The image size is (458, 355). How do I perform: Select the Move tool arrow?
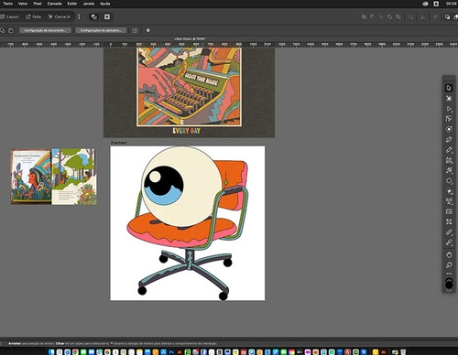coord(449,88)
